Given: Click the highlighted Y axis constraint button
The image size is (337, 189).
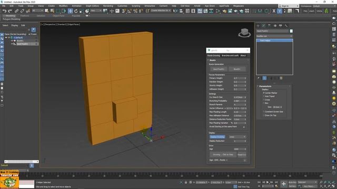Looking at the screenshot, I should point(280,11).
